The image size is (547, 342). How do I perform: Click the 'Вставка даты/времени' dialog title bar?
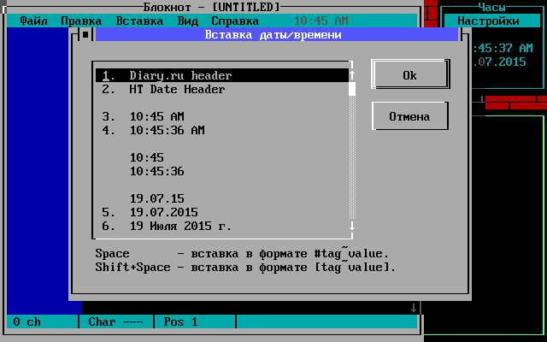click(276, 34)
